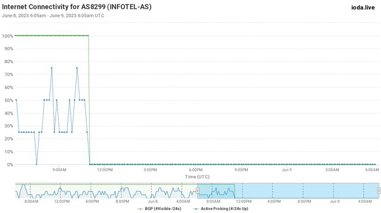Click the 9:00AM x-axis label
The height and width of the screenshot is (213, 381).
click(x=59, y=170)
